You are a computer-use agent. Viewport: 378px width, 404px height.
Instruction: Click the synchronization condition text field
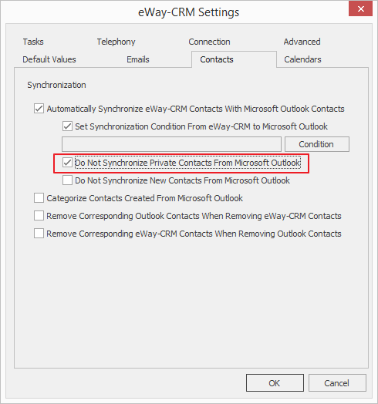tap(171, 144)
